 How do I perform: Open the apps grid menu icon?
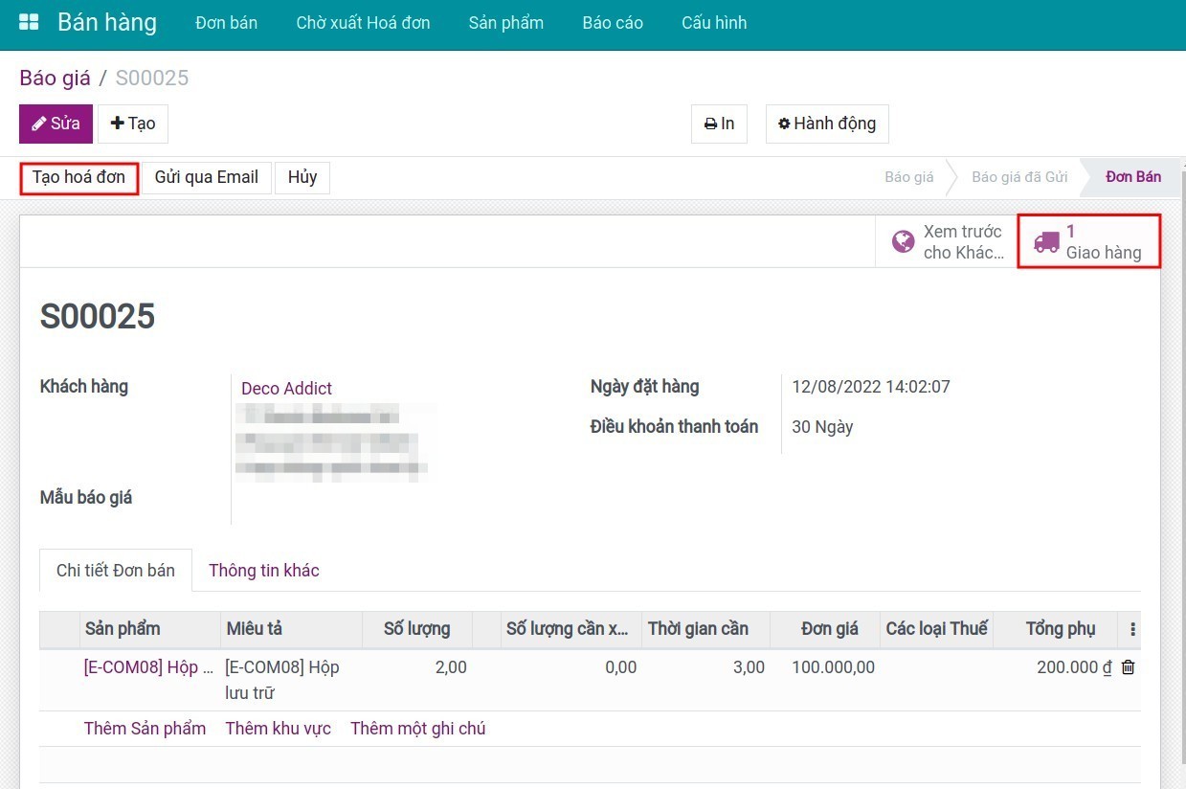point(29,23)
